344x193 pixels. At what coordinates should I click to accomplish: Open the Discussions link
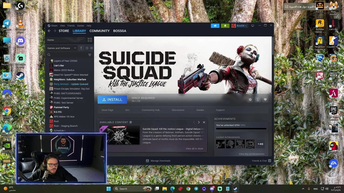coord(178,110)
